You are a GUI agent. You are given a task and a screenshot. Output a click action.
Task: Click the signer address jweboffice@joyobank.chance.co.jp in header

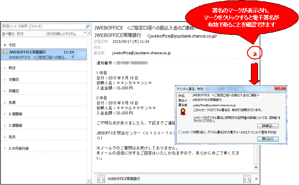pyautogui.click(x=141, y=53)
